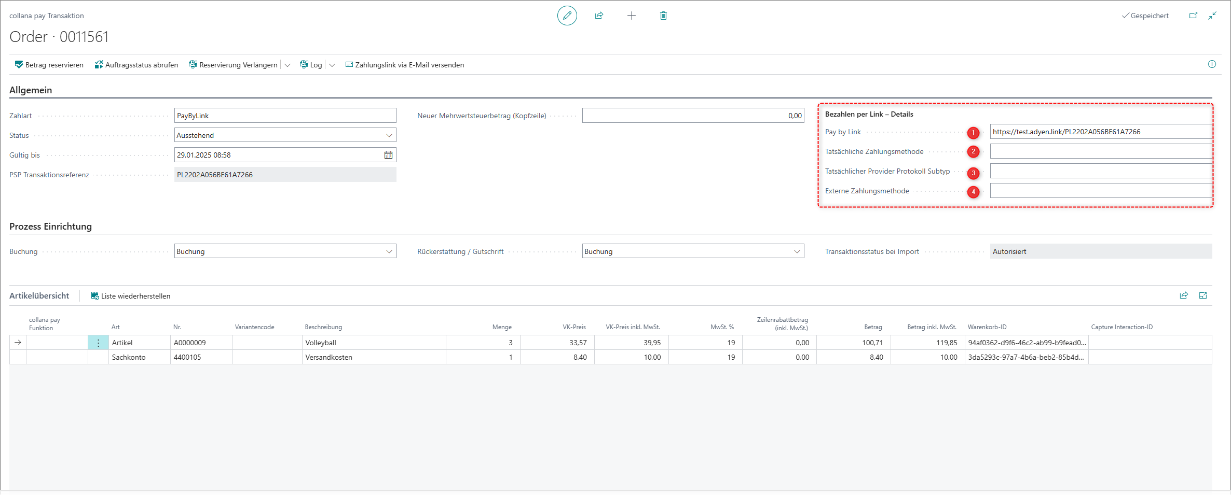Click Tatsächlicher Provider Protokoll Subtyp field
The width and height of the screenshot is (1231, 495).
tap(1101, 171)
